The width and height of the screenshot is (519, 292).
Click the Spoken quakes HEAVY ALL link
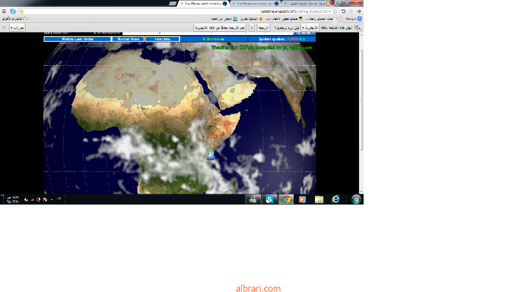click(282, 39)
